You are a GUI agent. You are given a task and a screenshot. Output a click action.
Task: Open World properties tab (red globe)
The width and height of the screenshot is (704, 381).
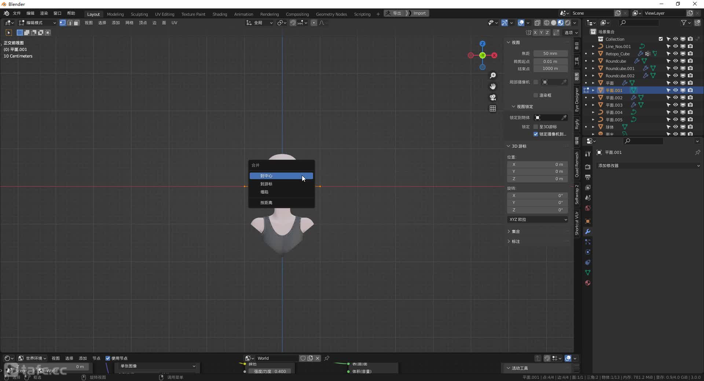click(x=588, y=208)
